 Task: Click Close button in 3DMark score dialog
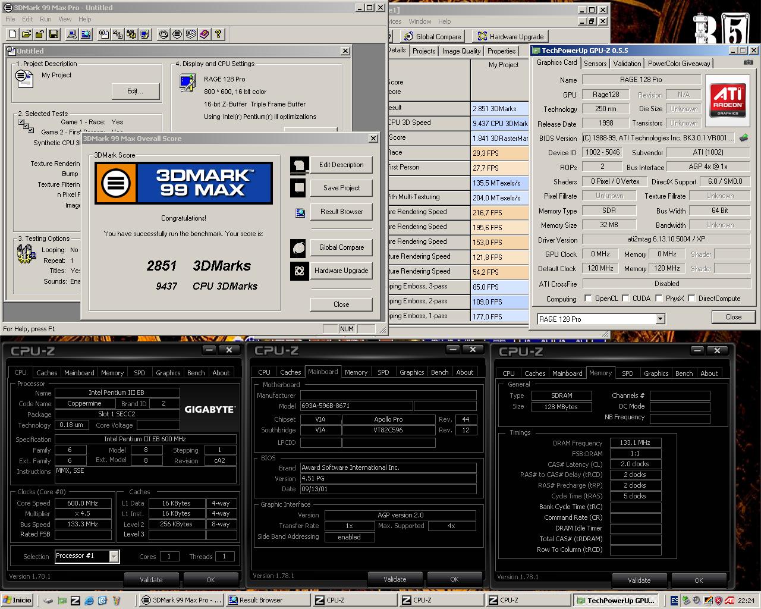[x=341, y=304]
